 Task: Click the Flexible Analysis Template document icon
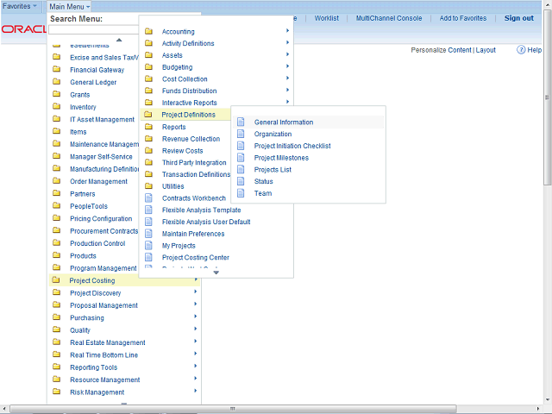(149, 210)
